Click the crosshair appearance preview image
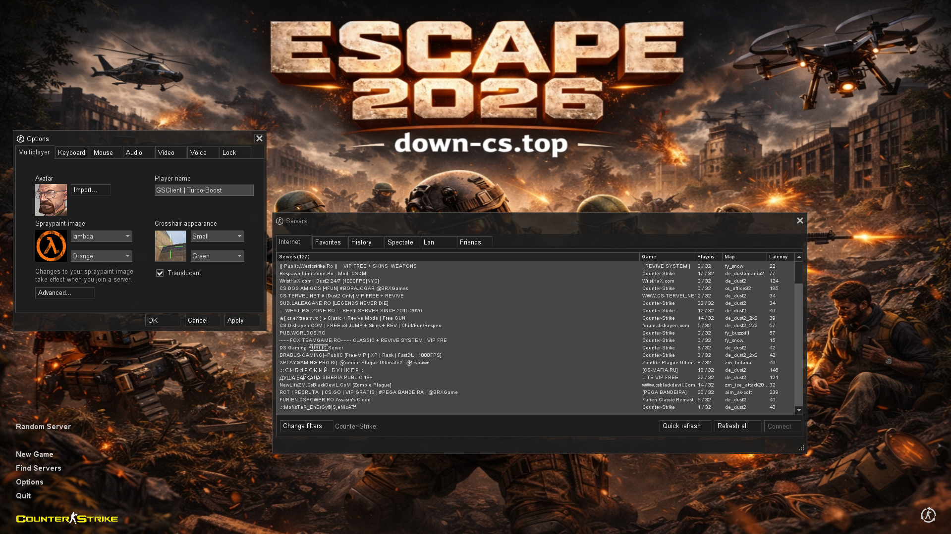This screenshot has height=534, width=951. click(170, 246)
